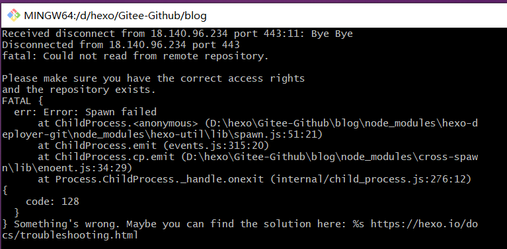The width and height of the screenshot is (507, 249).
Task: Click the MINGW64 window title text
Action: click(x=115, y=15)
